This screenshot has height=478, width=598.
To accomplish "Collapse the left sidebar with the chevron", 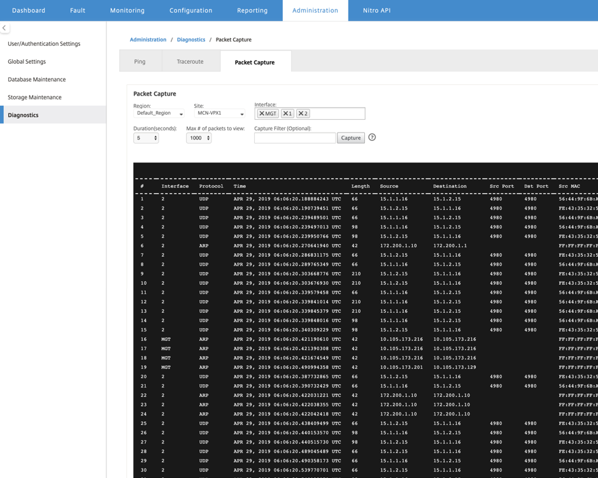I will 4,28.
